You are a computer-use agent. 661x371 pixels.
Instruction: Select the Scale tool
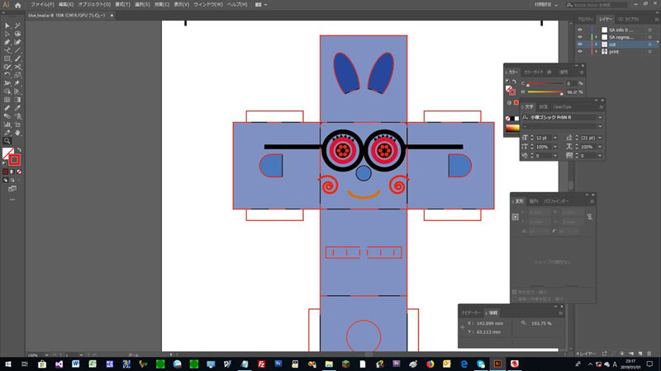[17, 75]
